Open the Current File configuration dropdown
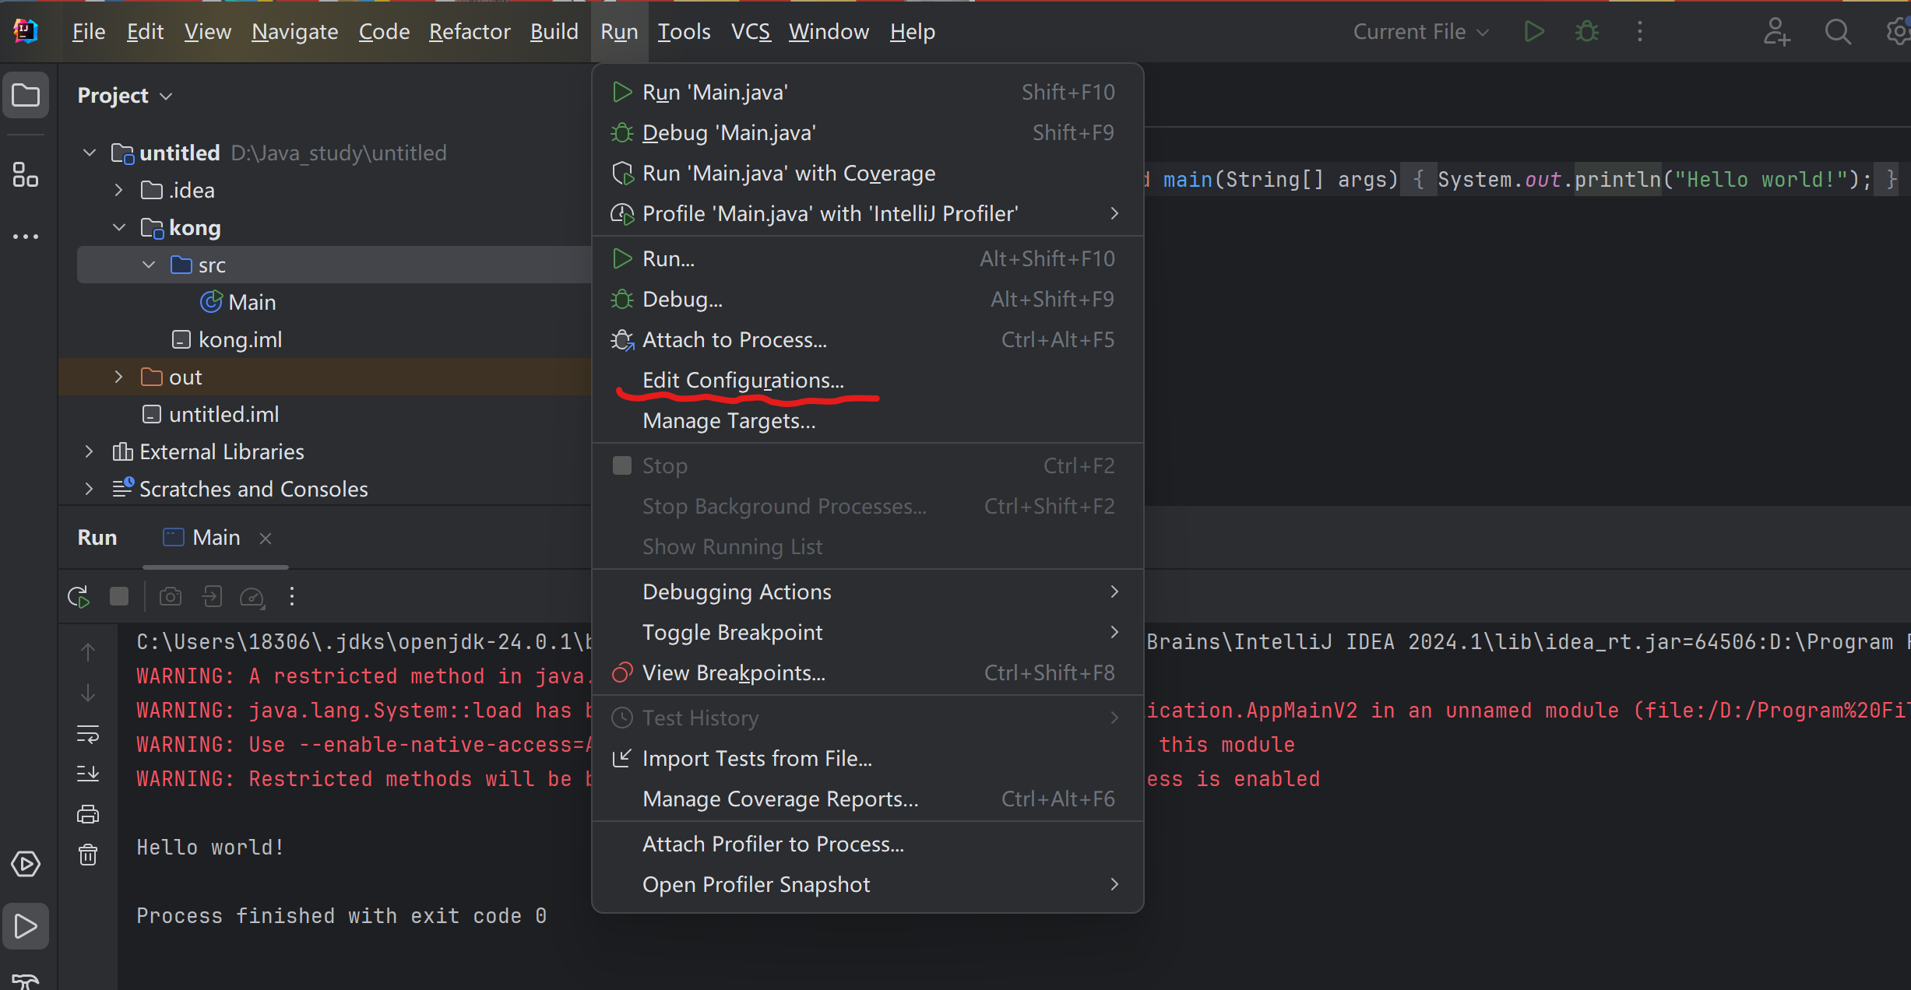The height and width of the screenshot is (990, 1911). [x=1421, y=32]
